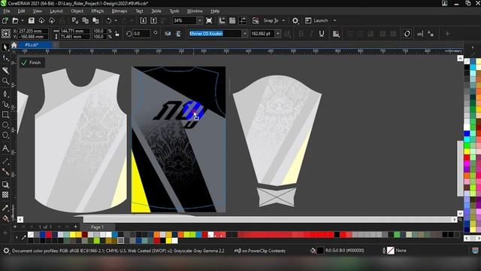The width and height of the screenshot is (481, 271).
Task: Toggle the show guidelines icon
Action: click(x=243, y=20)
